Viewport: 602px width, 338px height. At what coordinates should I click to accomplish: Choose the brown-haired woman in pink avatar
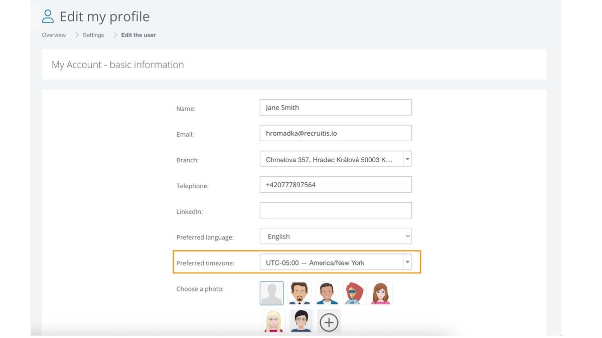click(381, 293)
